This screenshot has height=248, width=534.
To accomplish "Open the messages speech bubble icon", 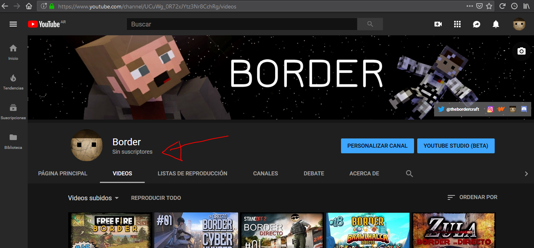I will click(477, 24).
